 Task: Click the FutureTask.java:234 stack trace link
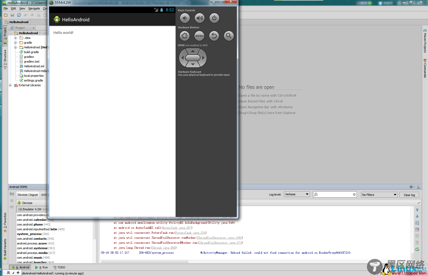coord(190,233)
